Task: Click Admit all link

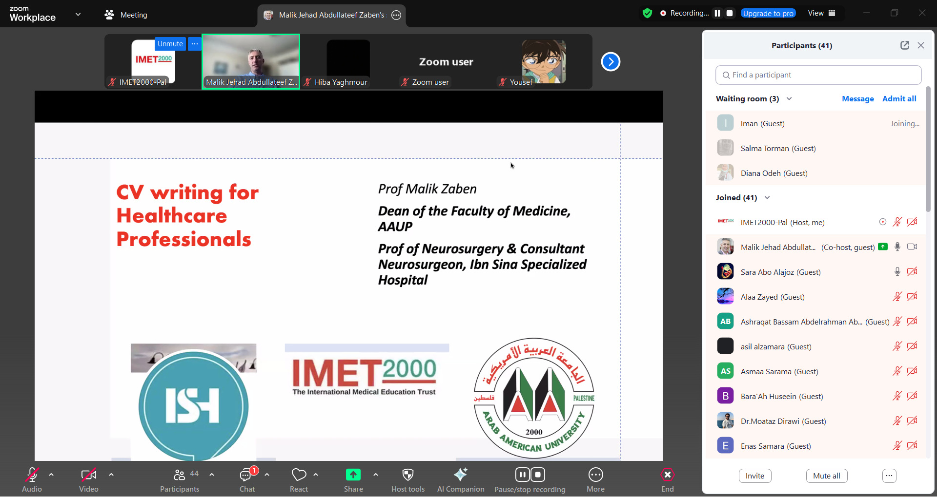Action: 899,99
